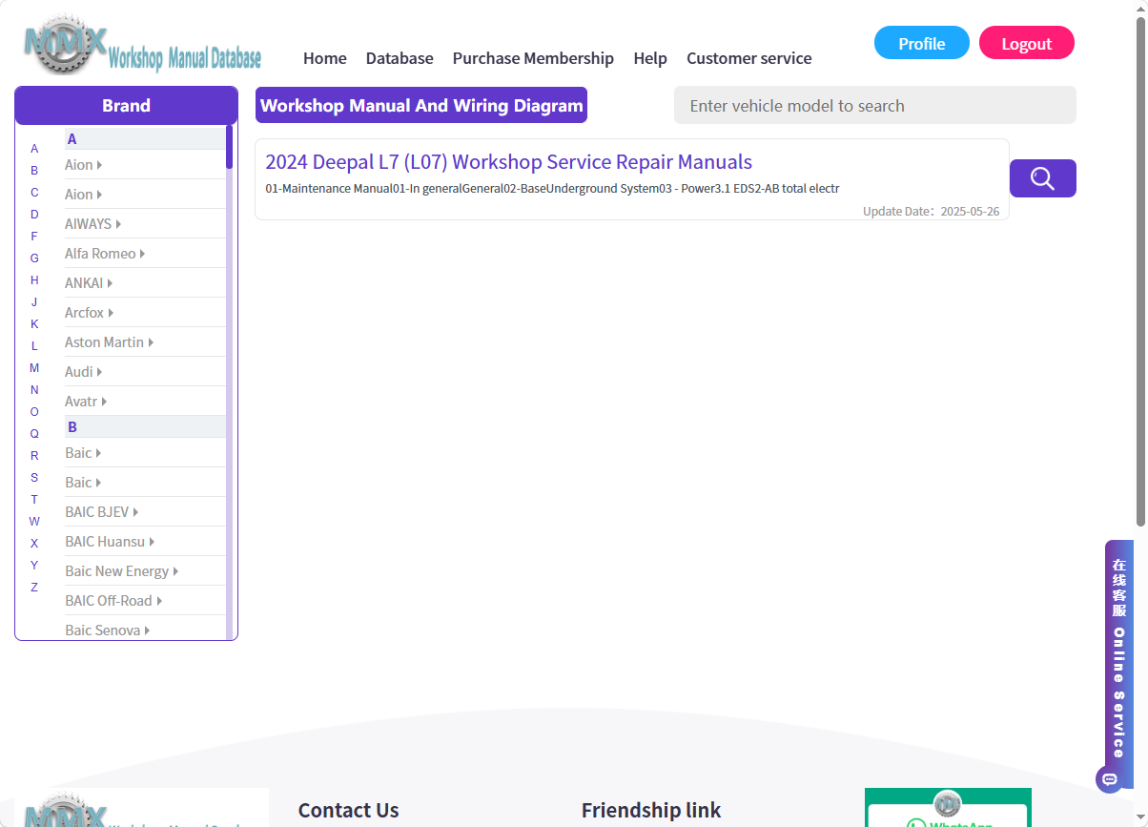
Task: Click the brand list scrollbar thumb
Action: (229, 147)
